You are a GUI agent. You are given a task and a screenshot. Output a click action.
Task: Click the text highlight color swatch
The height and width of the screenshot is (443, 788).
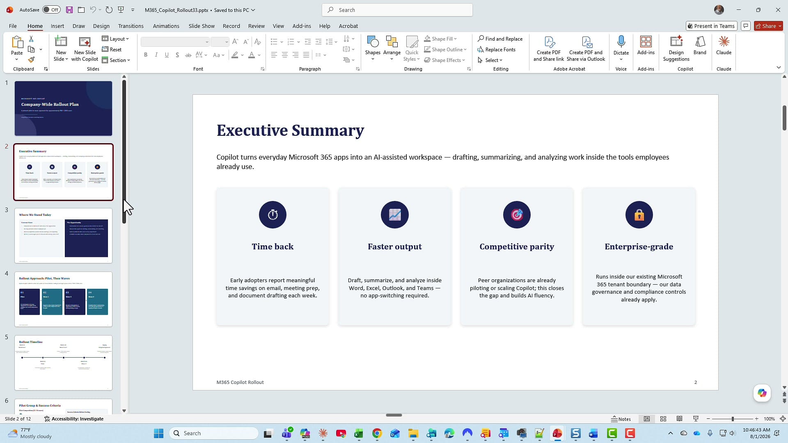tap(235, 55)
